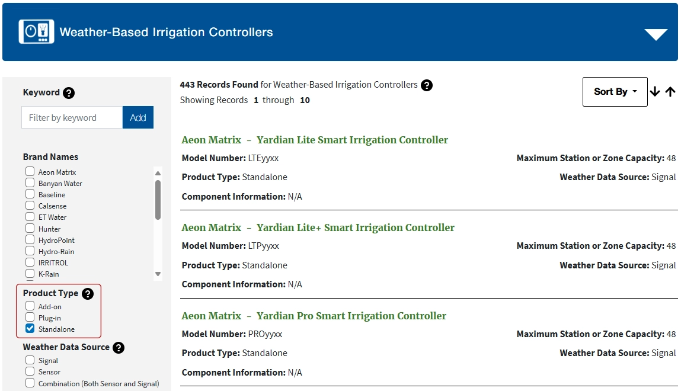Collapse the Weather-Based Irrigation Controllers header
The width and height of the screenshot is (681, 391).
pos(656,35)
